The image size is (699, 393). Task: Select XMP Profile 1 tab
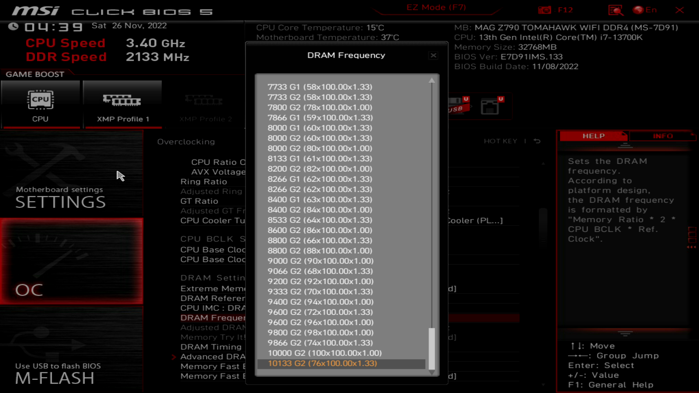pyautogui.click(x=122, y=103)
